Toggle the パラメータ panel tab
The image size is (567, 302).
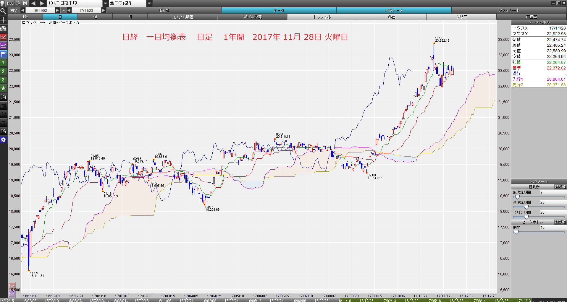tap(394, 10)
